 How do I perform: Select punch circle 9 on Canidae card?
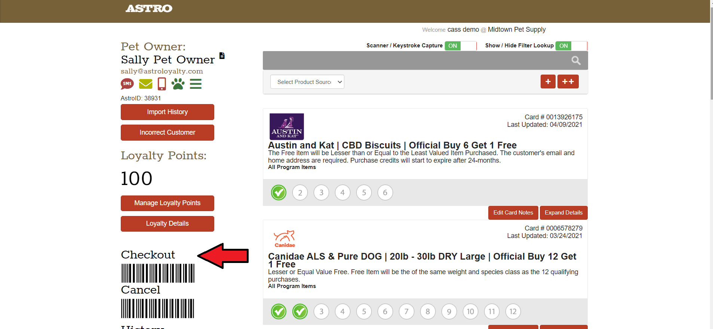click(x=449, y=311)
